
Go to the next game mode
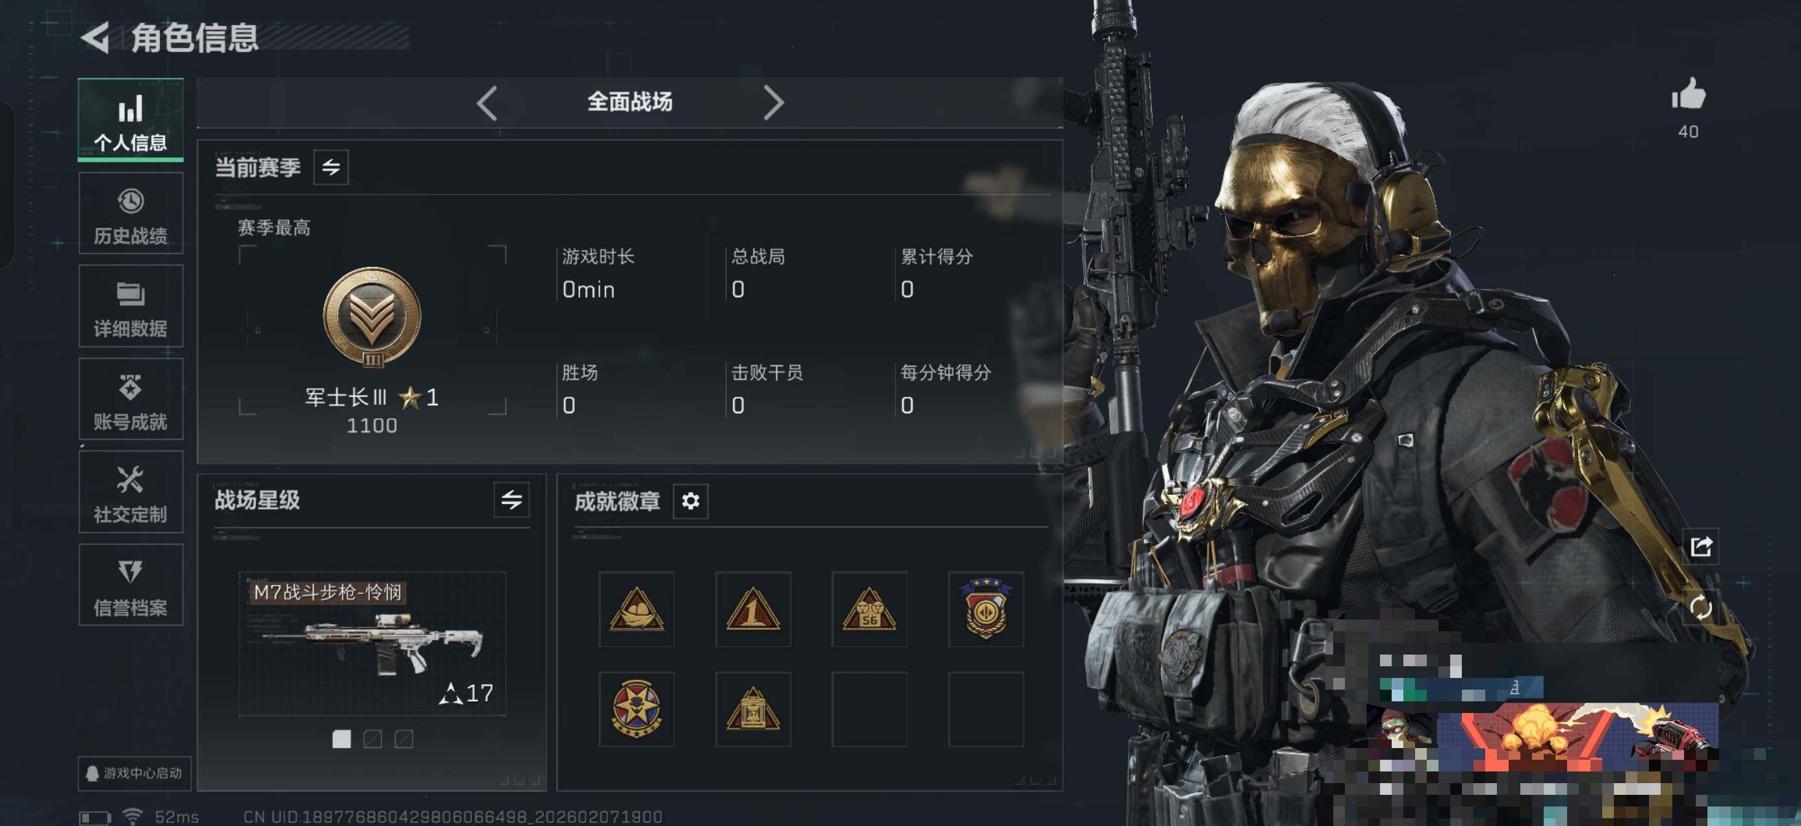coord(773,103)
